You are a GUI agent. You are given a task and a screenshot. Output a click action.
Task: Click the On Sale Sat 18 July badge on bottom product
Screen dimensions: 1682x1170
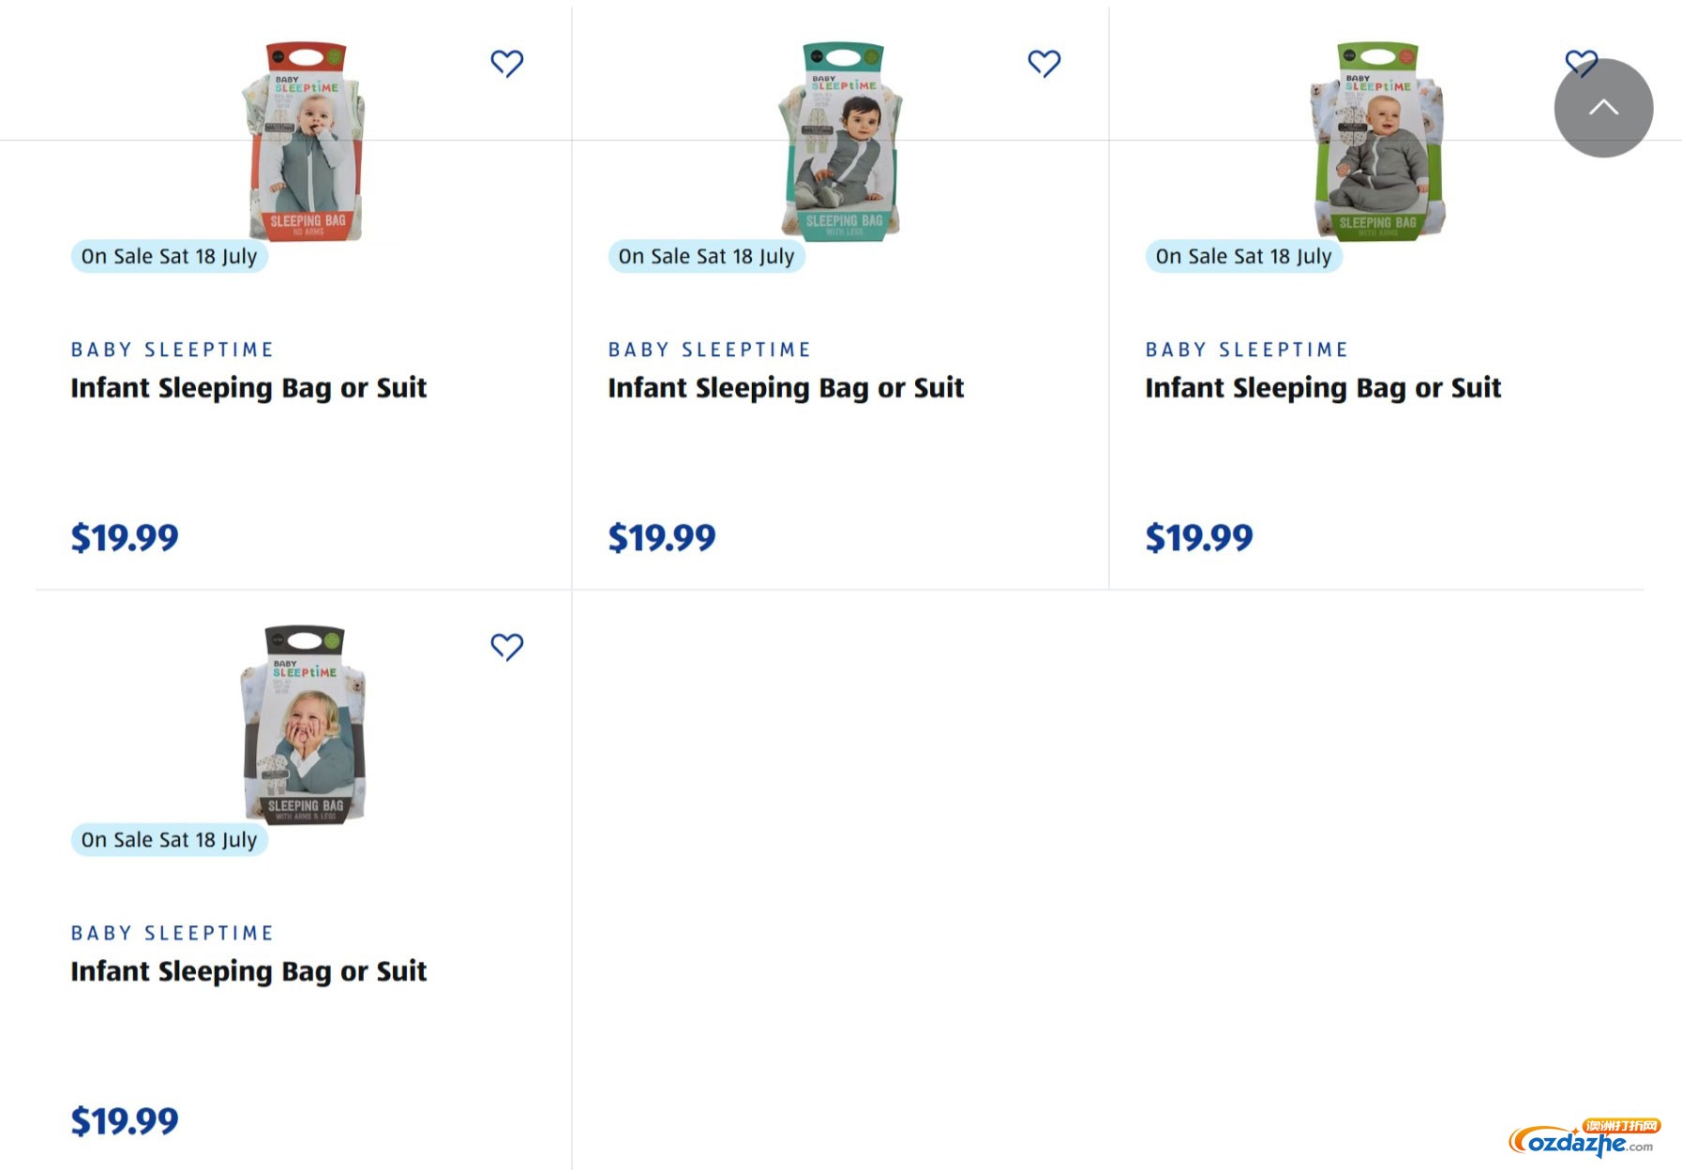170,839
